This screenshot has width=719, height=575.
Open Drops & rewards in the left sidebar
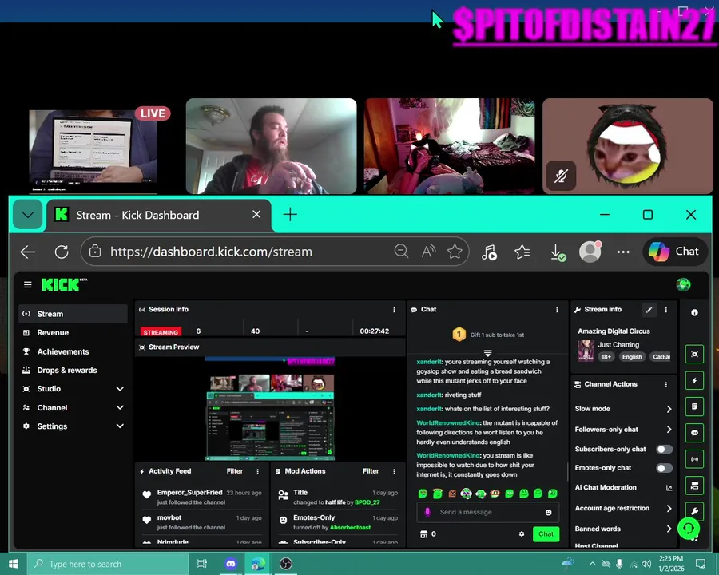73,370
